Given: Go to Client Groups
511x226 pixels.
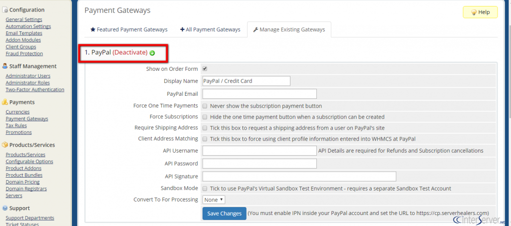Looking at the screenshot, I should (21, 47).
